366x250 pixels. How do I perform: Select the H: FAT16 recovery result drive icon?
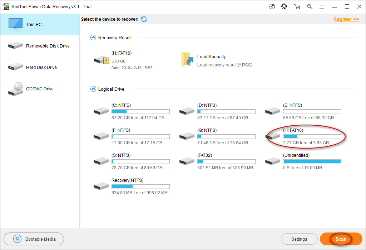point(101,60)
